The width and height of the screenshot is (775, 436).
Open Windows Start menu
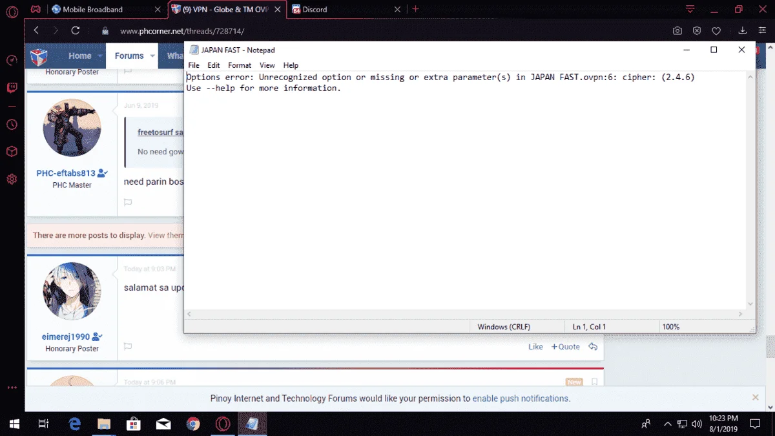14,424
